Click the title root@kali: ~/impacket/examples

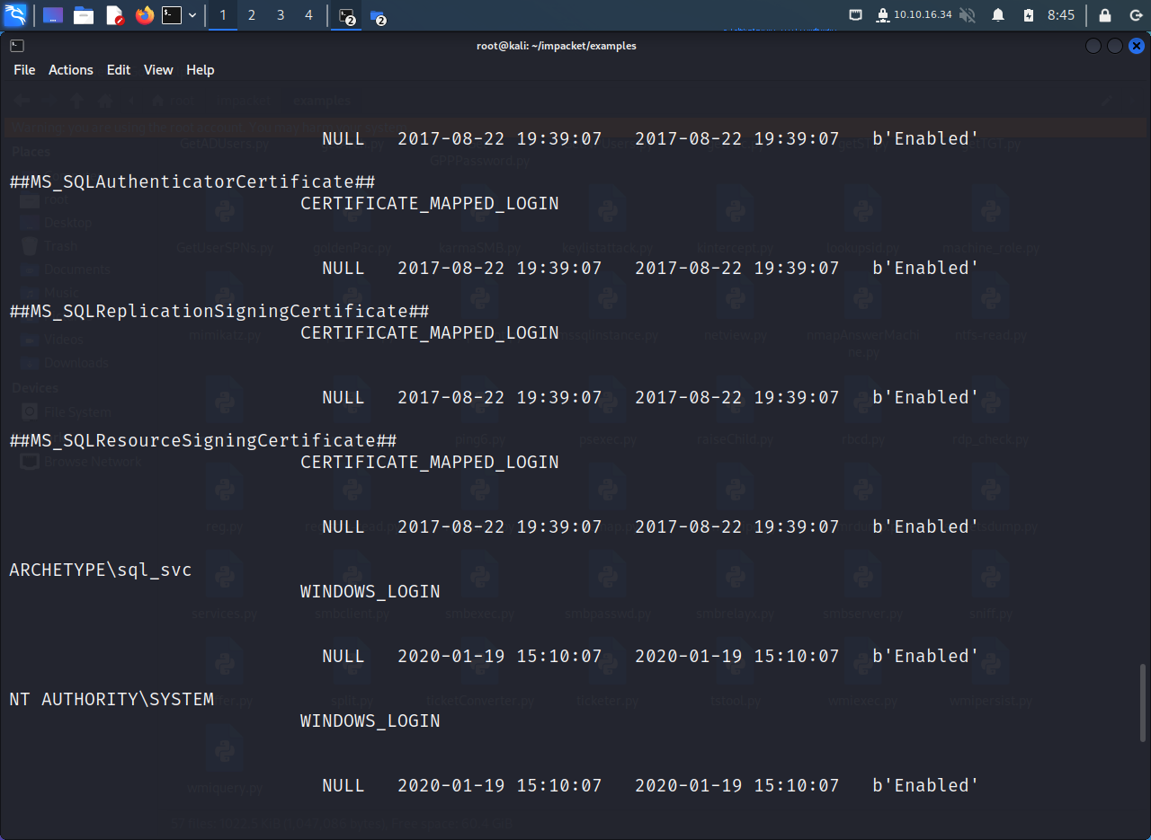557,46
